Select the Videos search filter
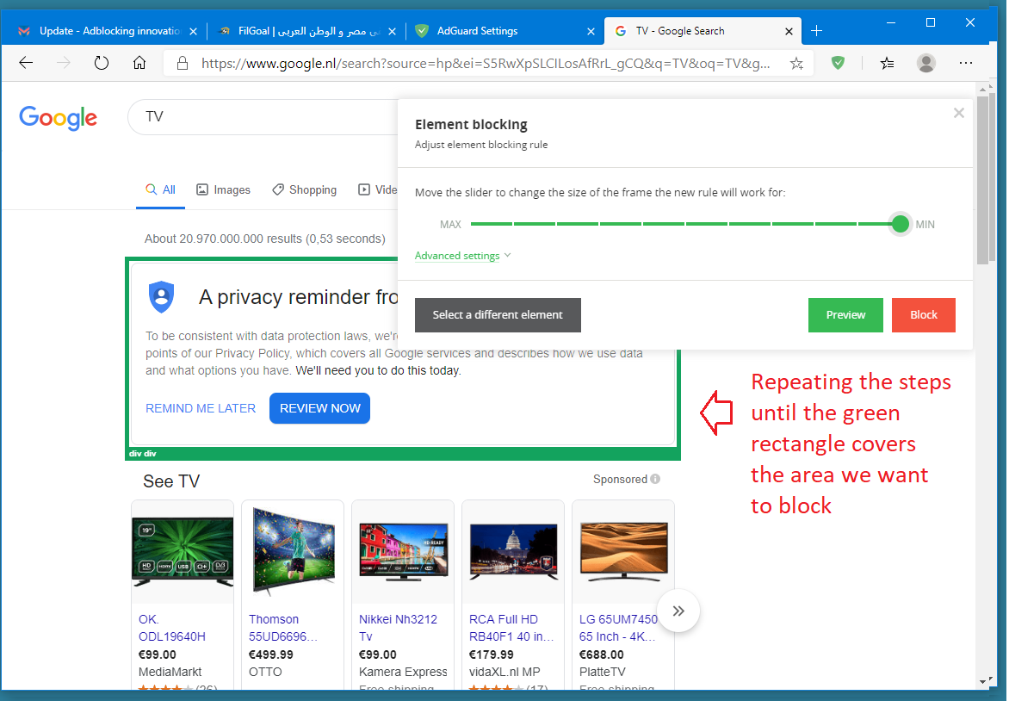The height and width of the screenshot is (701, 1009). [x=378, y=190]
